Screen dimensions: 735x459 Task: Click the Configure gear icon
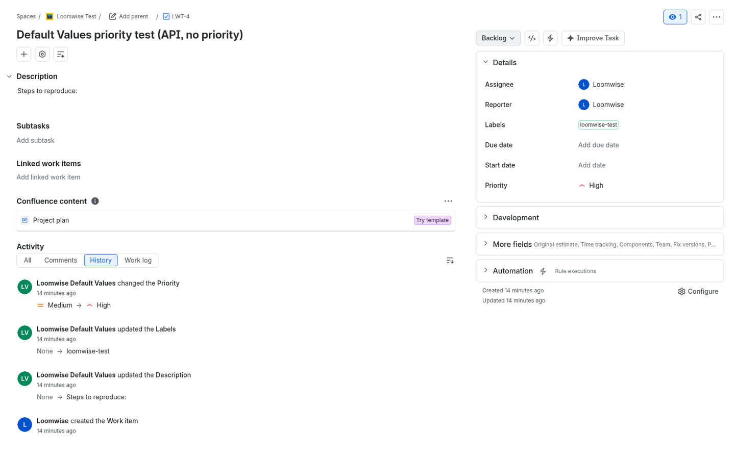pyautogui.click(x=681, y=292)
